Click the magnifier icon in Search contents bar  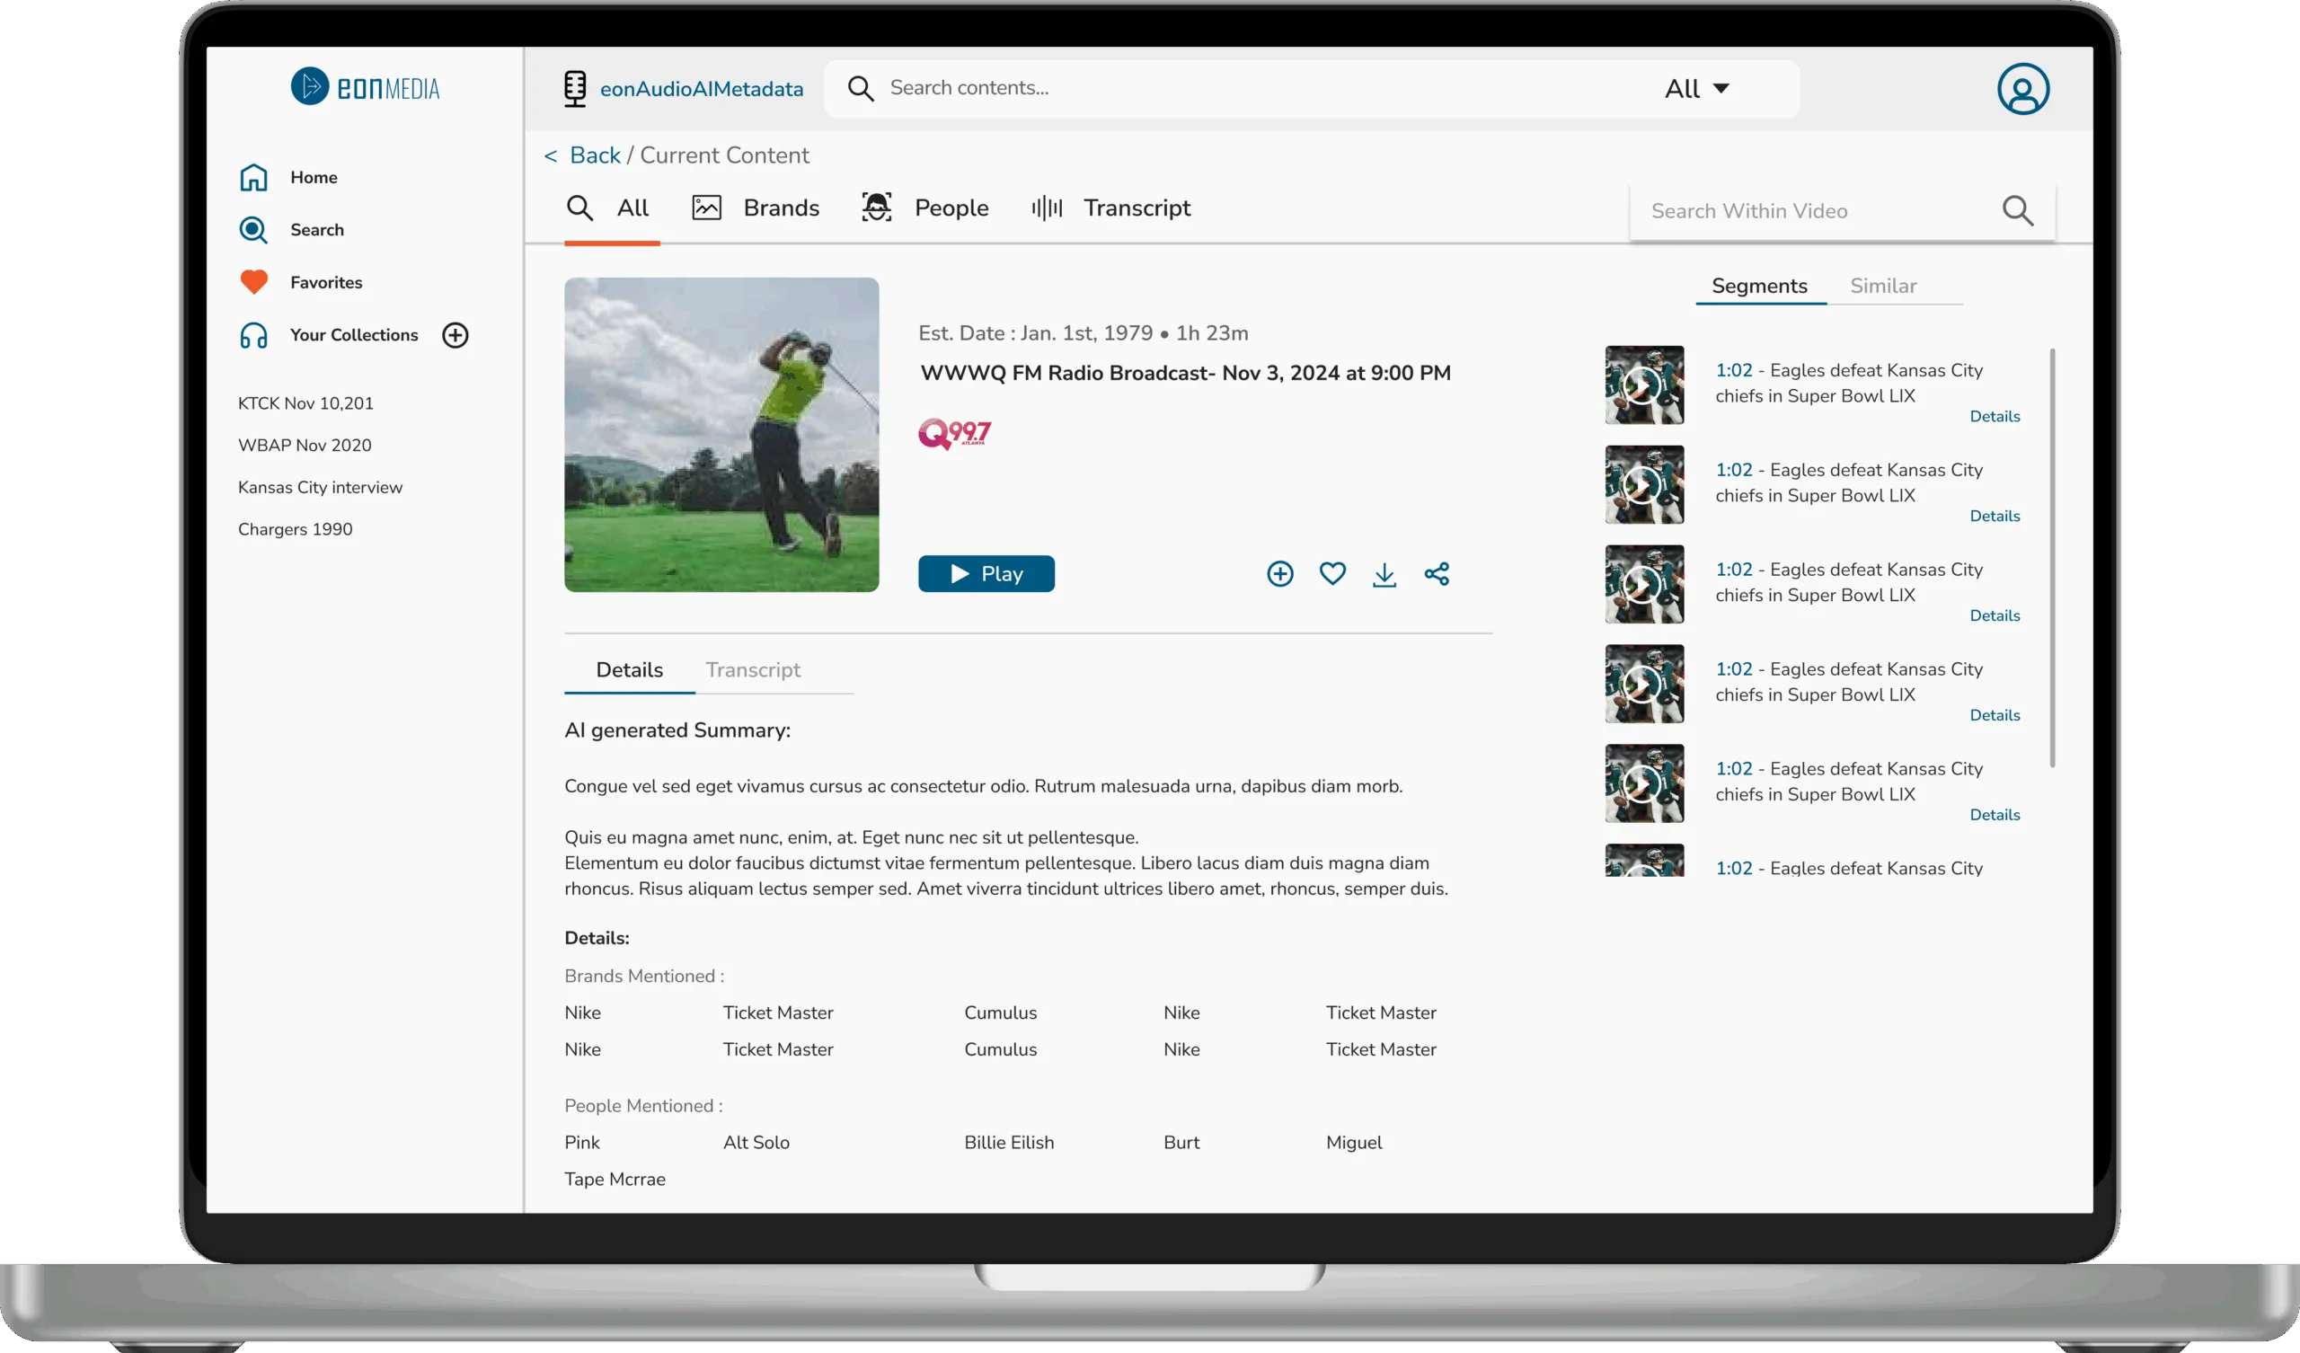point(861,88)
